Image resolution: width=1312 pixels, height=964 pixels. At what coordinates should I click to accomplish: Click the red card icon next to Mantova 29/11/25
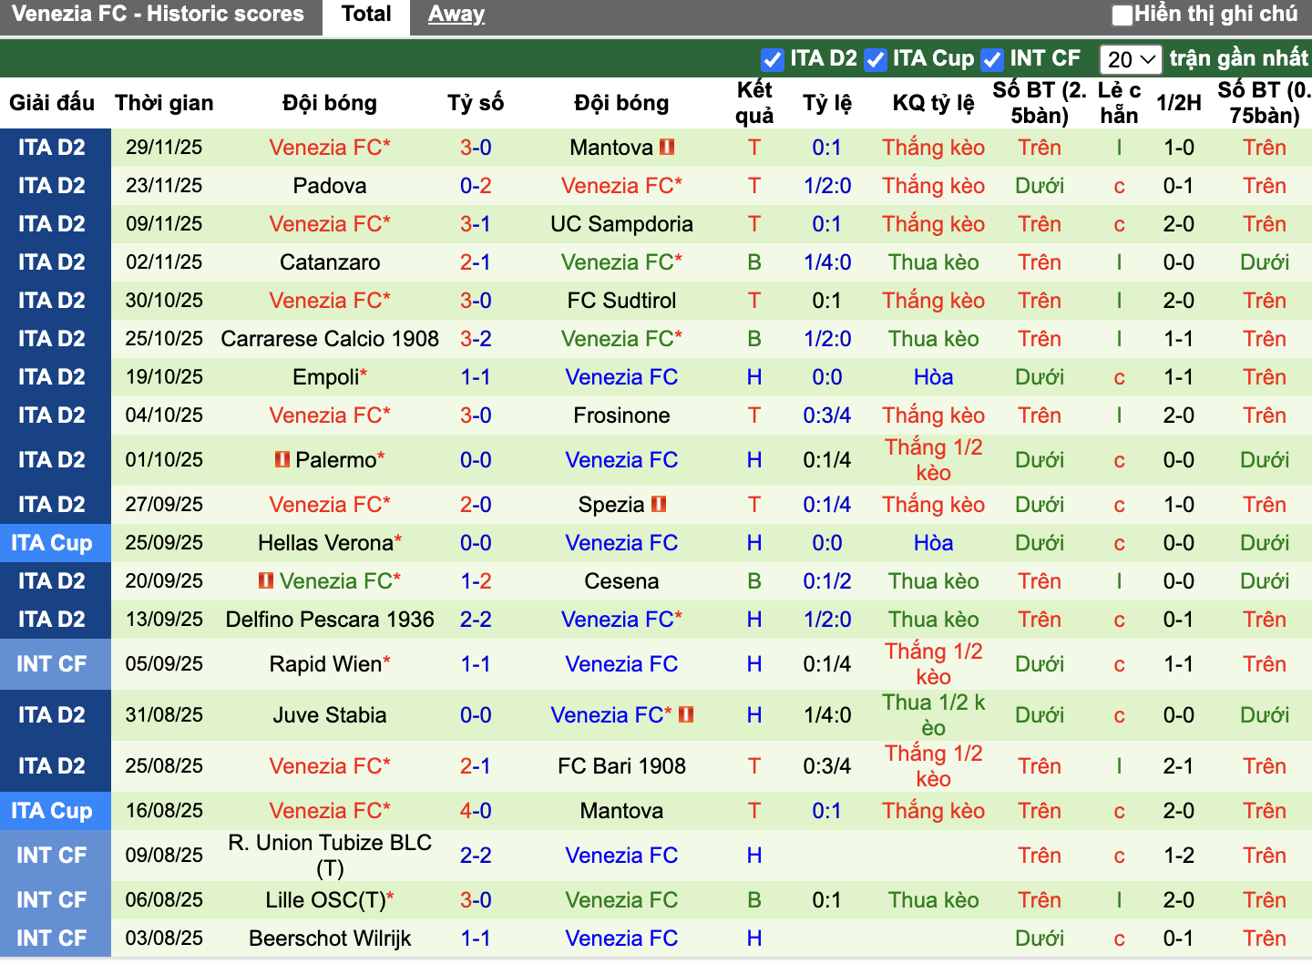(x=667, y=147)
